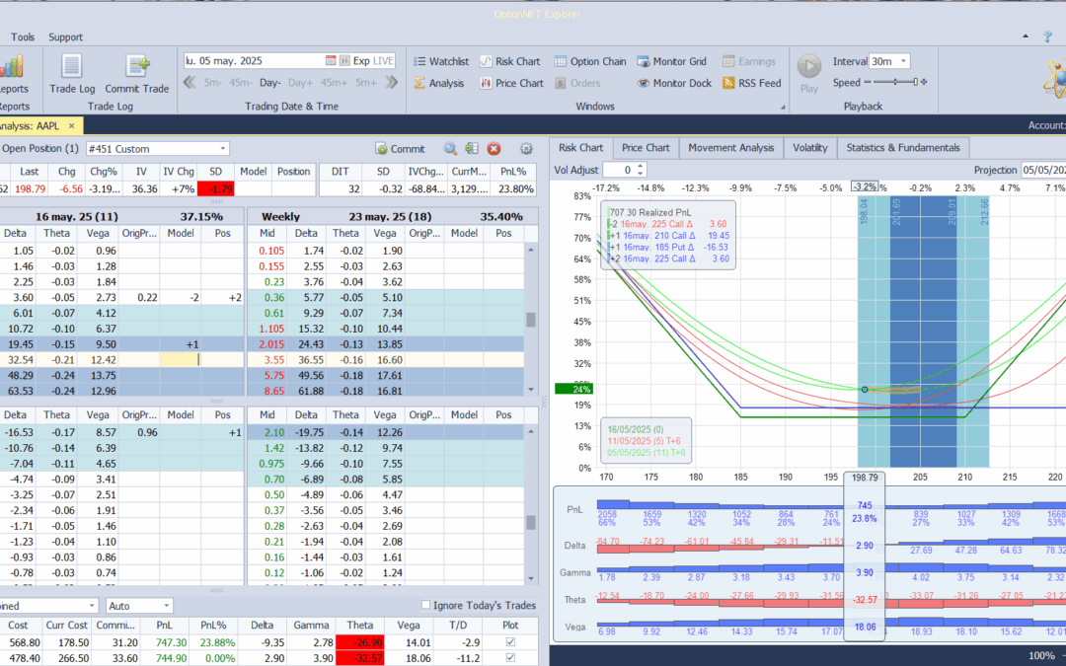
Task: Open Risk Chart from Windows ribbon group
Action: (510, 61)
